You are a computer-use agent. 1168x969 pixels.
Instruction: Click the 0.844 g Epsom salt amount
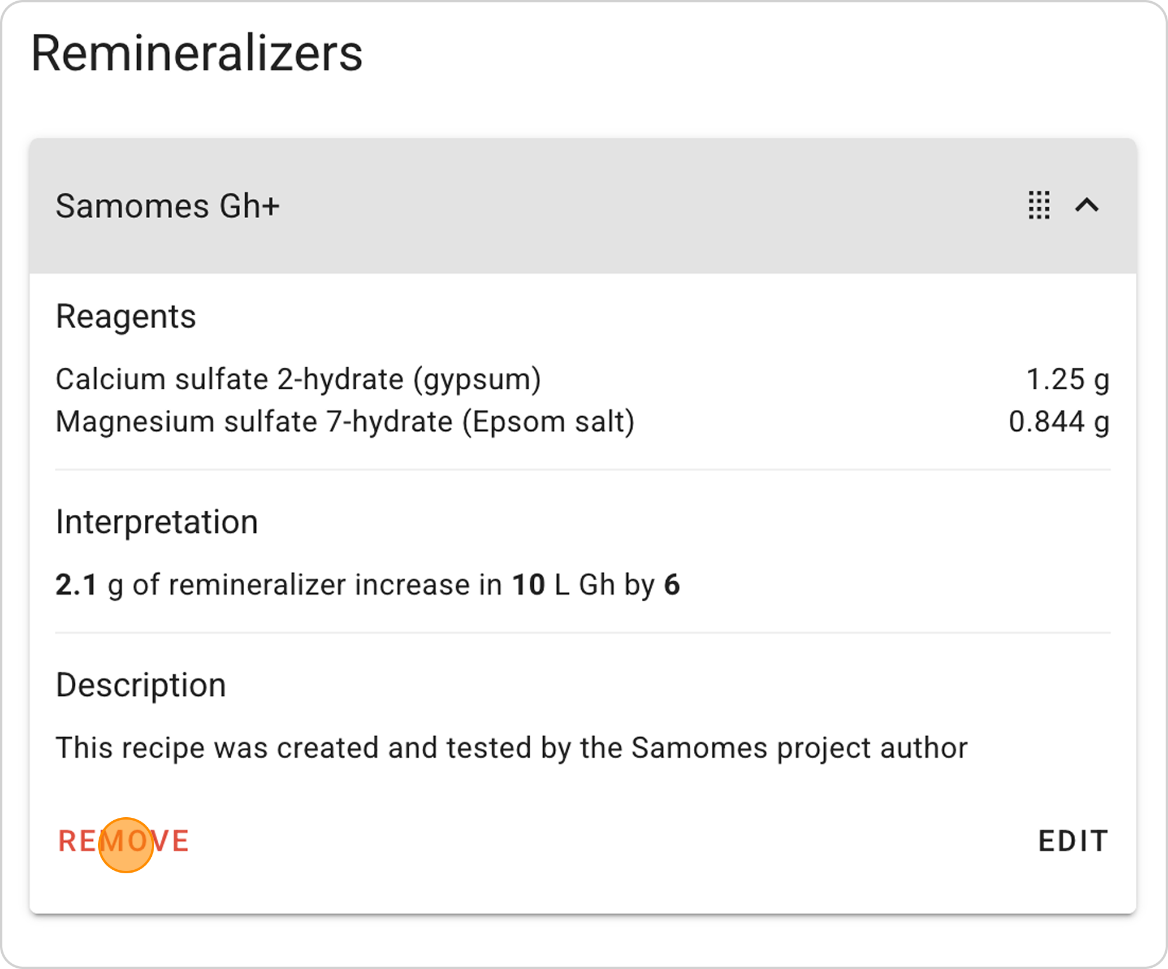click(x=1058, y=421)
